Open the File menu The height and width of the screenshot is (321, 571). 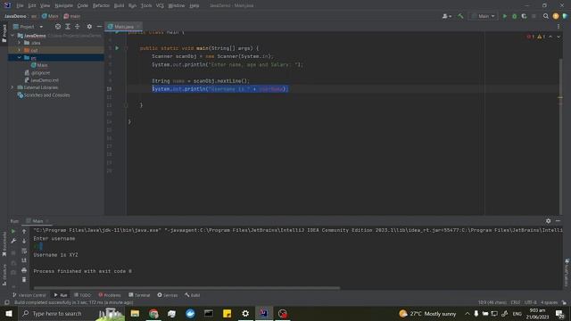[20, 5]
